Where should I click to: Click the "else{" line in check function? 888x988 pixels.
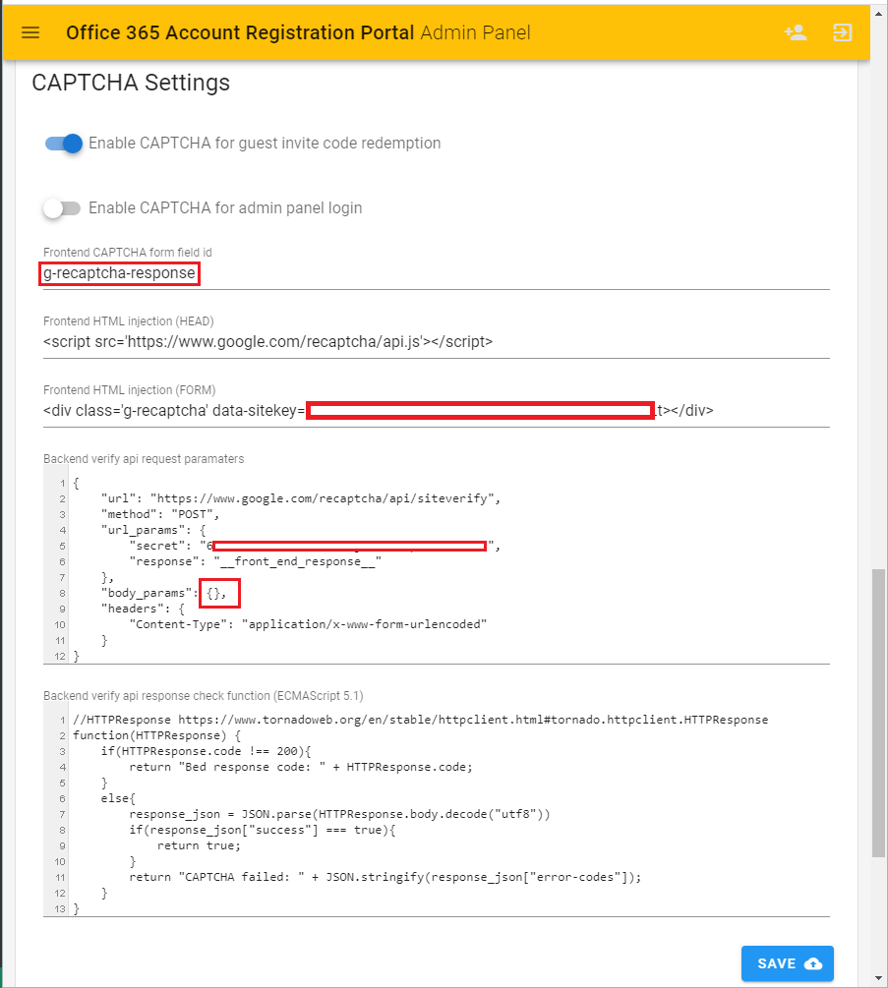pos(118,799)
